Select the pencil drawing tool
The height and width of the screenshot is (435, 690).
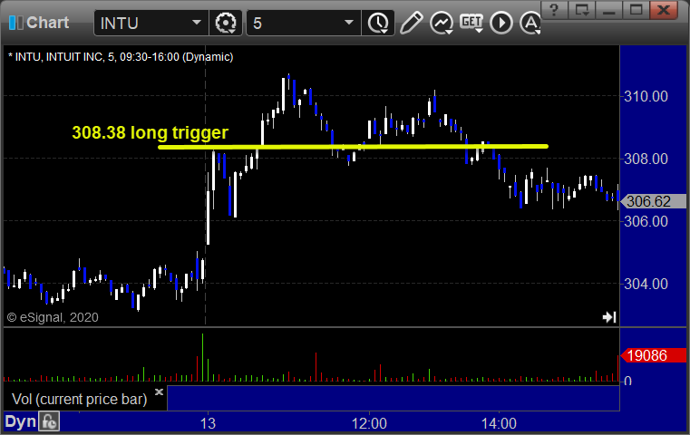(x=411, y=23)
